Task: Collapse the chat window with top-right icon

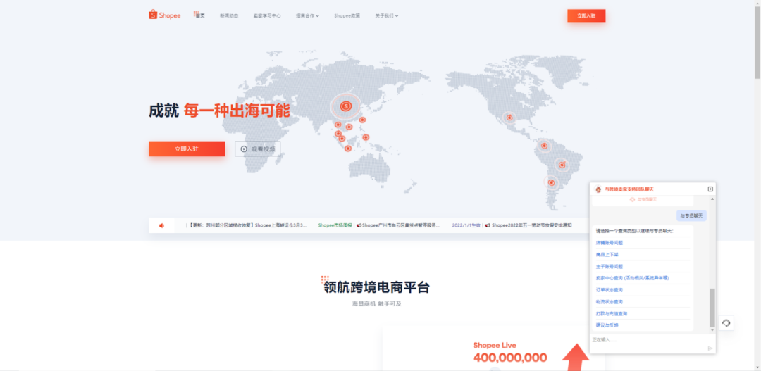Action: coord(710,189)
